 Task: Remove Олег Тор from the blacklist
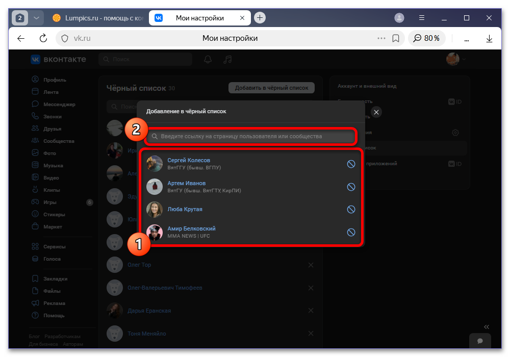point(311,265)
